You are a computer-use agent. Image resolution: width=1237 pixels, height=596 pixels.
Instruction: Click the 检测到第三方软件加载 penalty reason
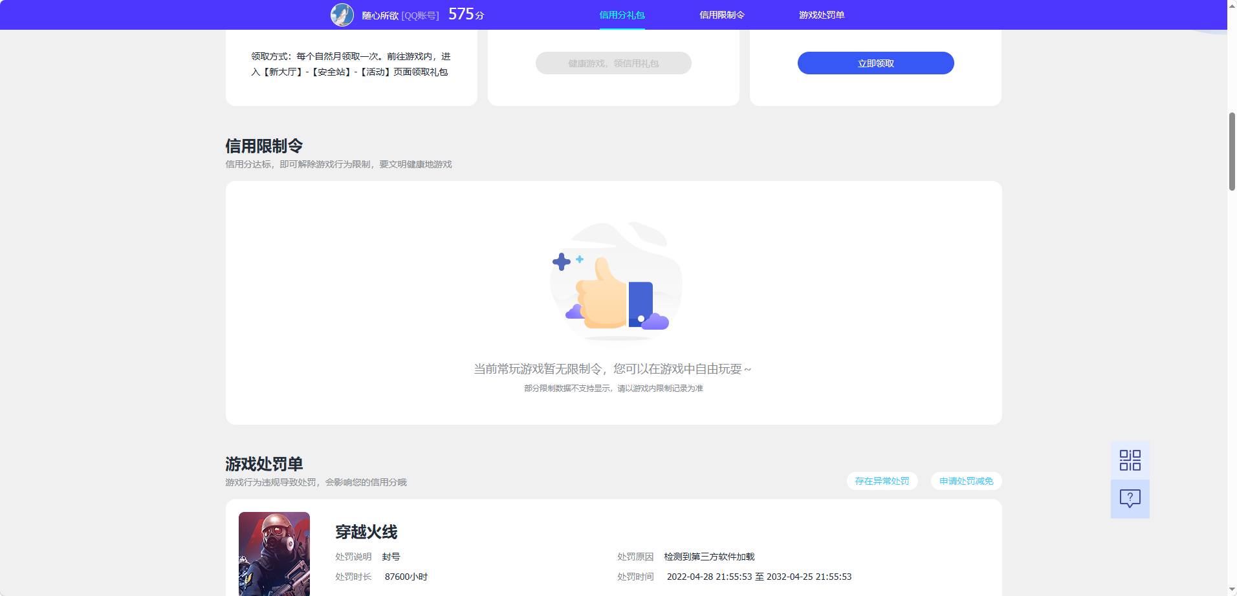pyautogui.click(x=709, y=557)
